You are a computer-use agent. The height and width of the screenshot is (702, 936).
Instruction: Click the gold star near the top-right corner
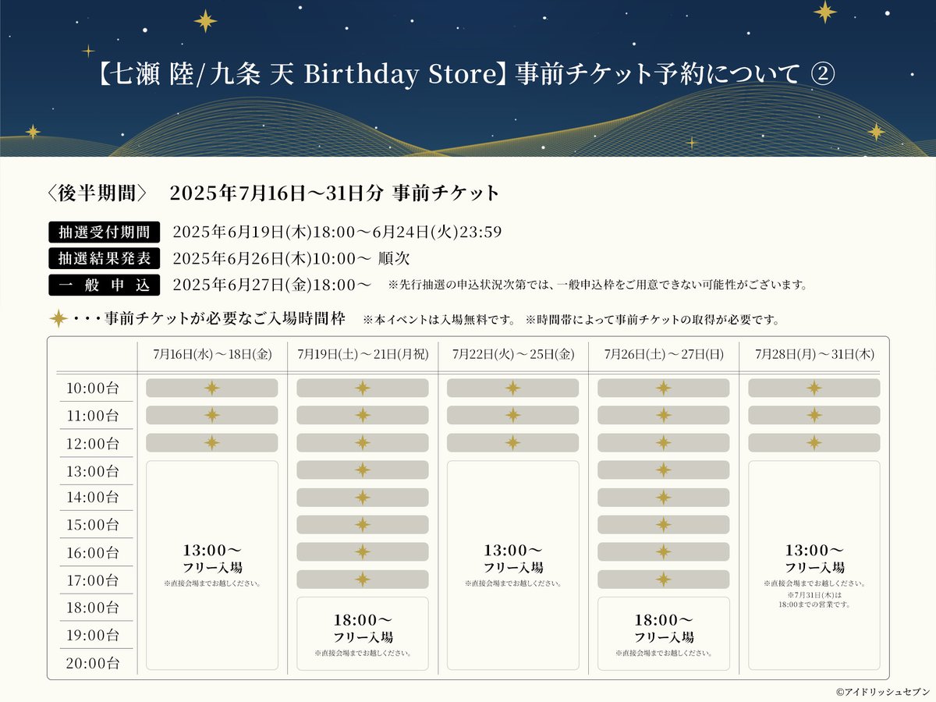pyautogui.click(x=824, y=11)
